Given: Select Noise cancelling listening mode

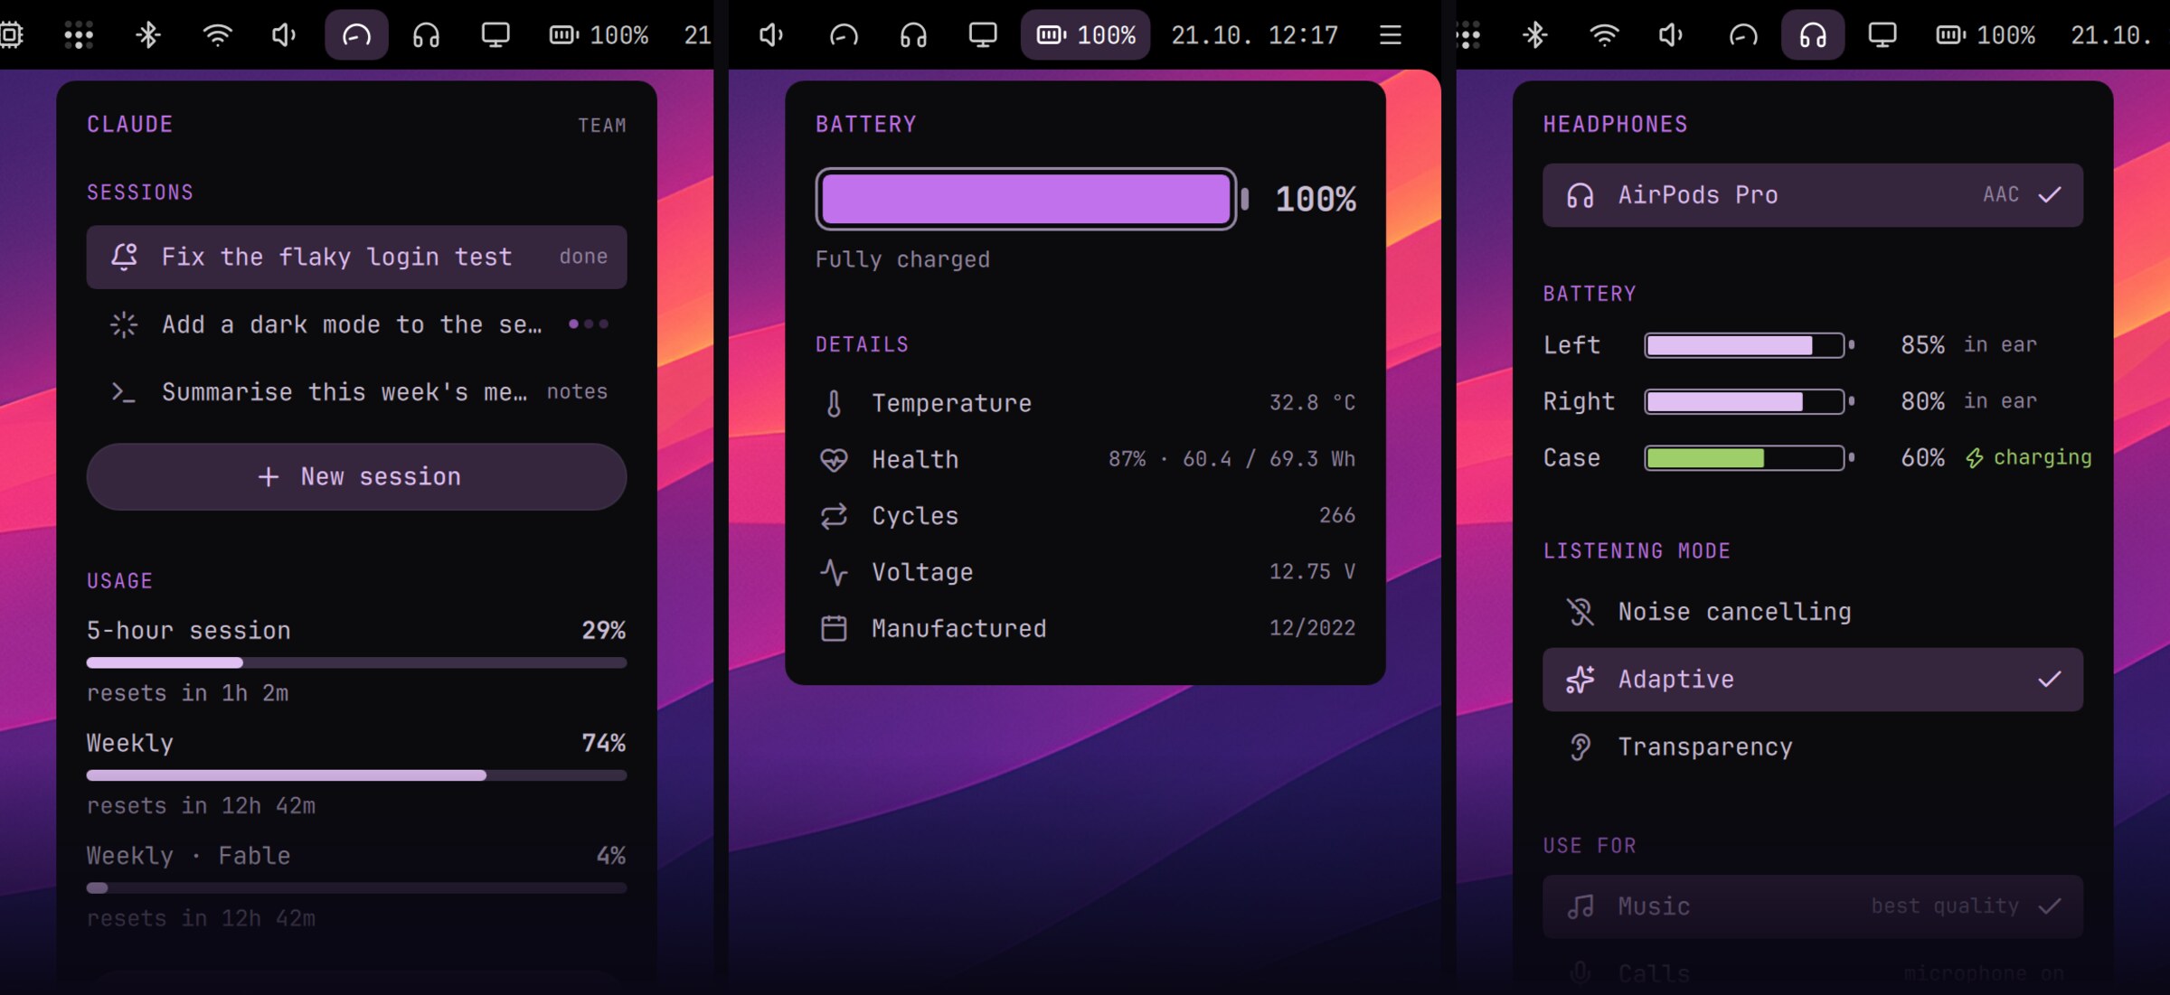Looking at the screenshot, I should point(1812,612).
